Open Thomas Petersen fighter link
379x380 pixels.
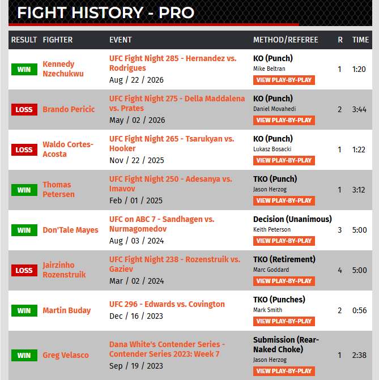(x=58, y=190)
